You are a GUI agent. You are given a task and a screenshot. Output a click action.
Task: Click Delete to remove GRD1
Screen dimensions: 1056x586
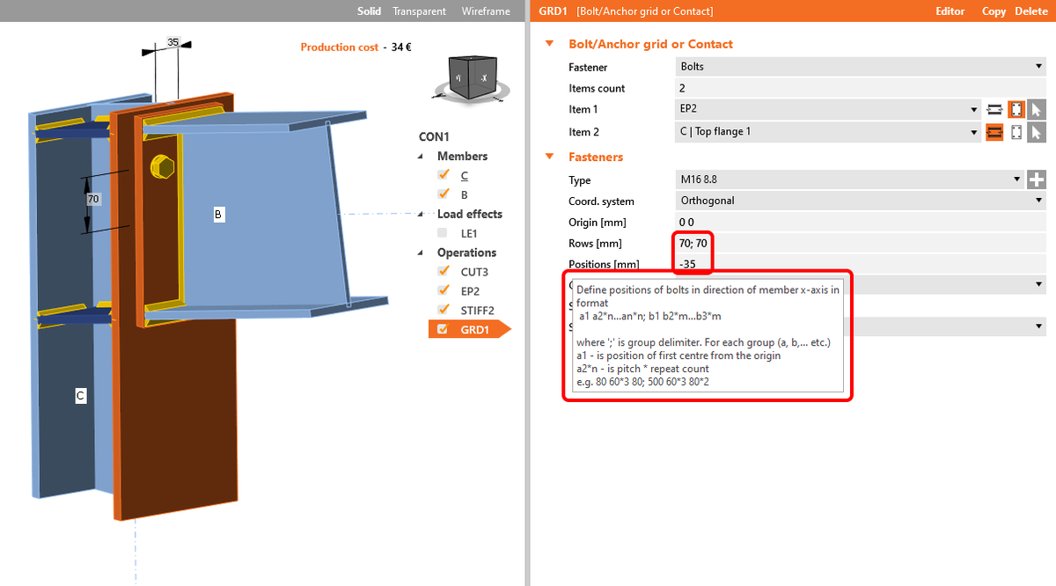tap(1030, 11)
